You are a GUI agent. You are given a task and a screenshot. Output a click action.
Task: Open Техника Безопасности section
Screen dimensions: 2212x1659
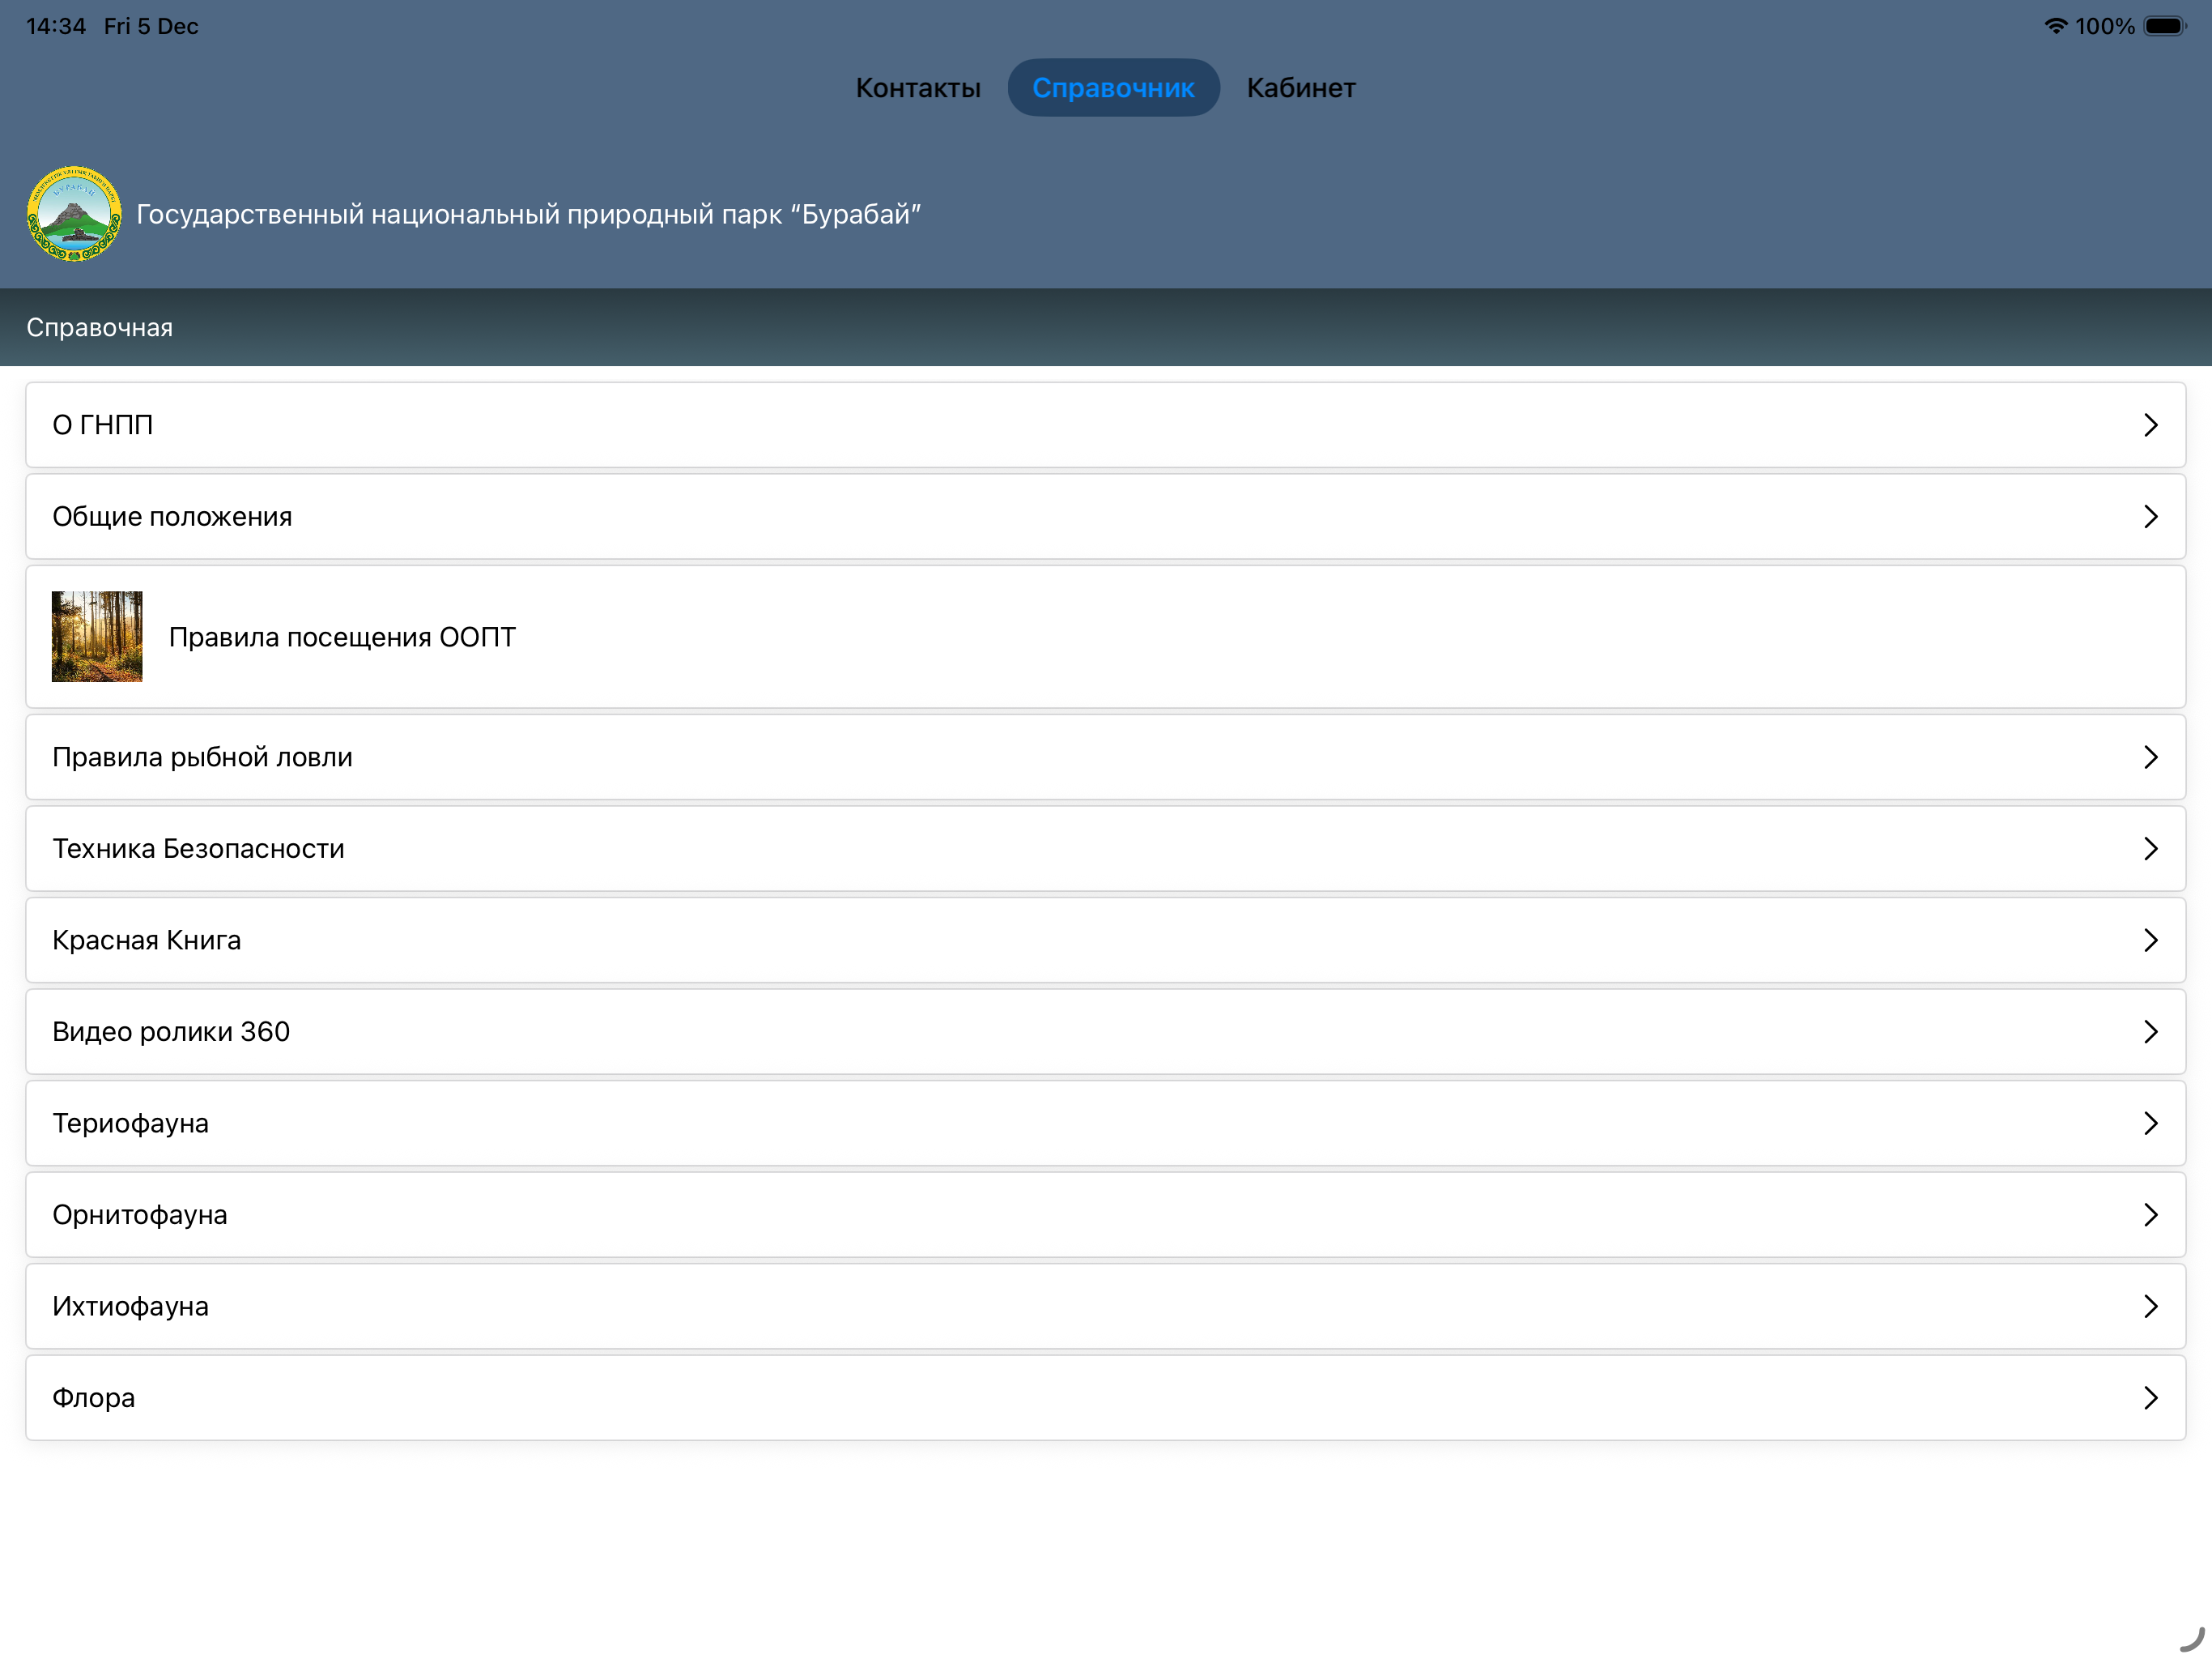pyautogui.click(x=1106, y=848)
